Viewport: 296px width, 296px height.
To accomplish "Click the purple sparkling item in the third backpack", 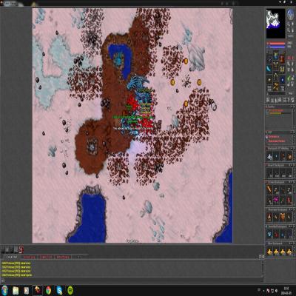I will pos(276,199).
